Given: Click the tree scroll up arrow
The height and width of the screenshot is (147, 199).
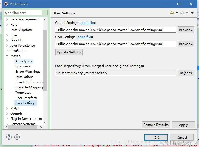Looking at the screenshot, I should click(x=45, y=19).
